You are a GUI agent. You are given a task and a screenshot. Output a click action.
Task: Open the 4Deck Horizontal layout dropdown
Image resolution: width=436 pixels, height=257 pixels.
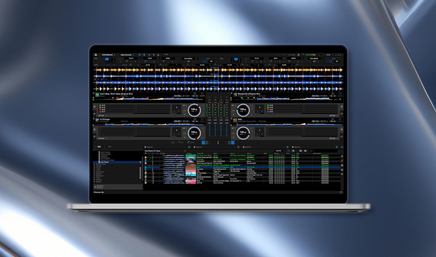pos(127,54)
